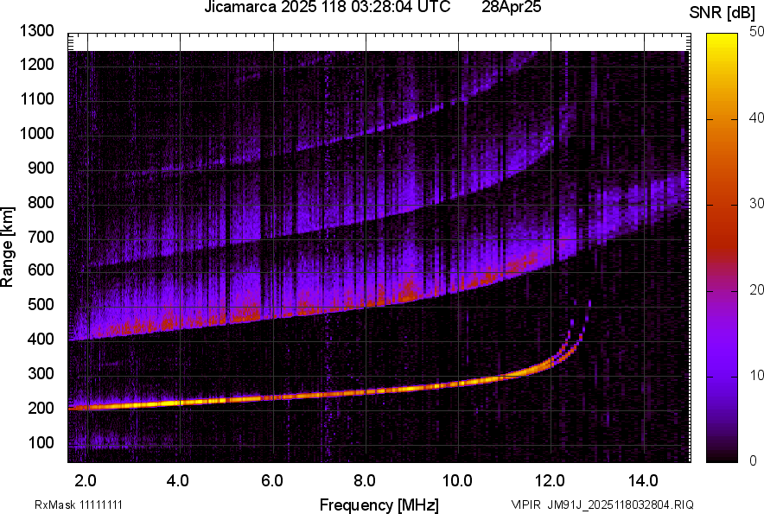Click the 800 range tick label
This screenshot has height=514, width=764.
point(41,202)
